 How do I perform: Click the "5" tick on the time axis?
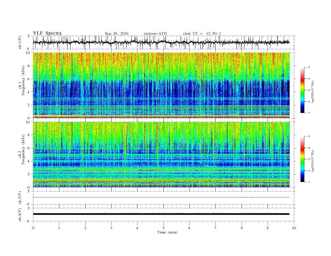tap(163, 228)
